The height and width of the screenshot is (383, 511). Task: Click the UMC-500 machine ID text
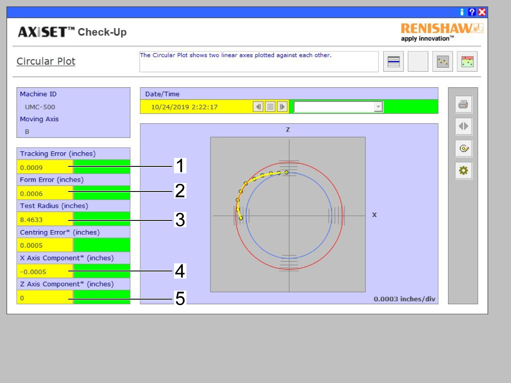(x=40, y=107)
